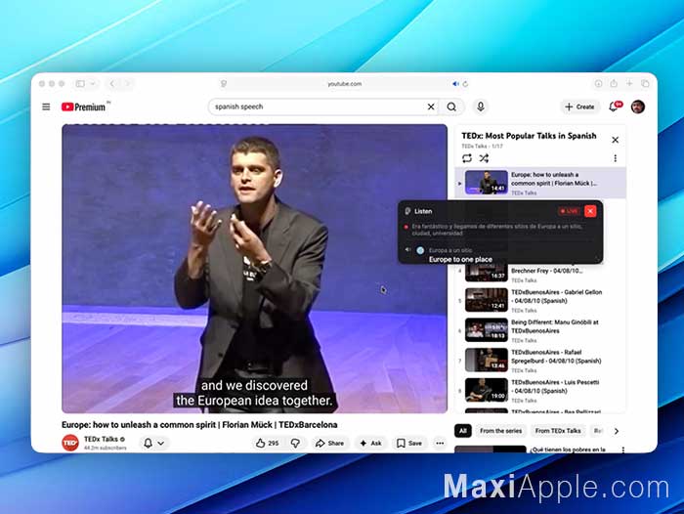Open 'Gabriel Gellon' playlist video

coord(540,300)
